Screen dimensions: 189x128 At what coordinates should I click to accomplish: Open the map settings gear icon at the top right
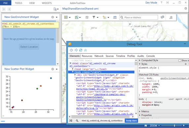186,9
